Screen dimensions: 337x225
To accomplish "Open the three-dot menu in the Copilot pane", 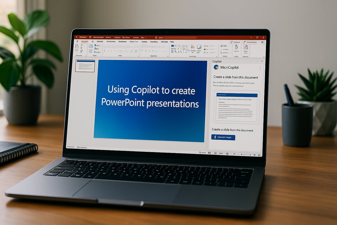I will (260, 68).
